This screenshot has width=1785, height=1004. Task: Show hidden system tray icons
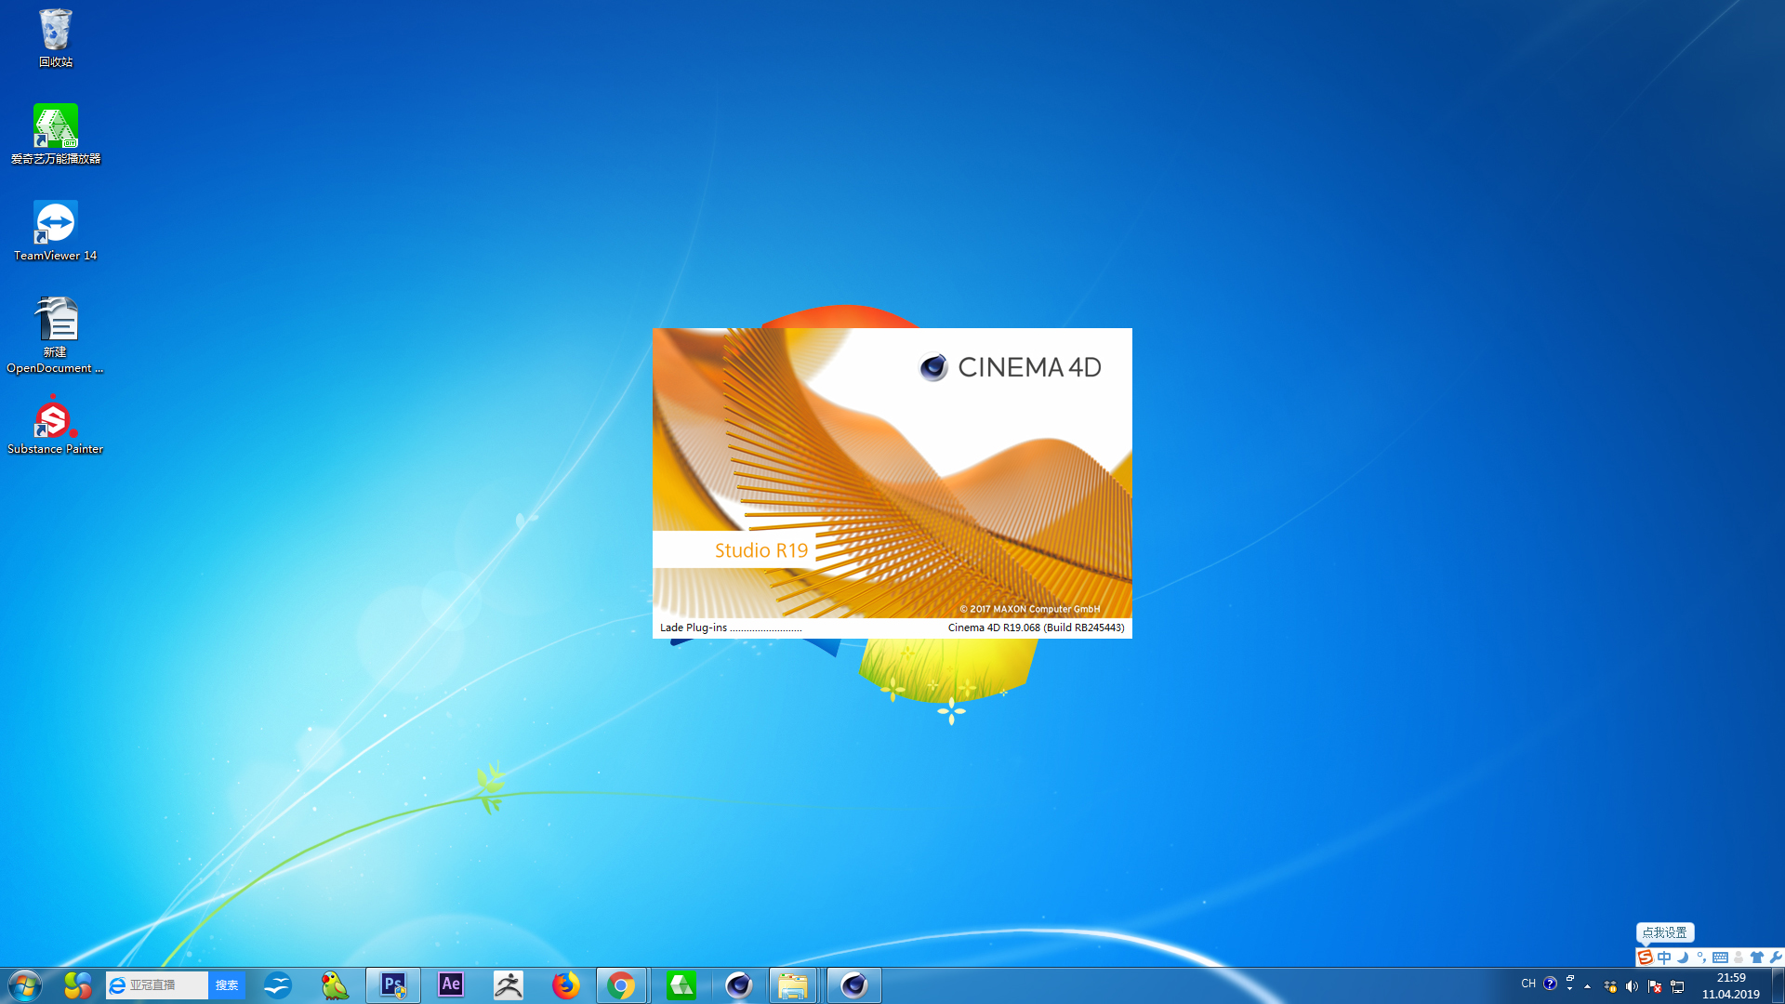tap(1588, 986)
